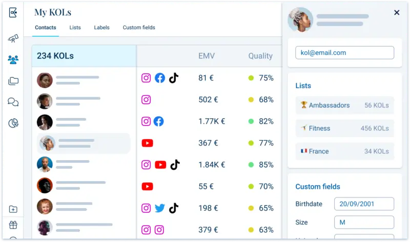Click the TikTok icon in the first row
The height and width of the screenshot is (242, 410).
click(x=174, y=78)
